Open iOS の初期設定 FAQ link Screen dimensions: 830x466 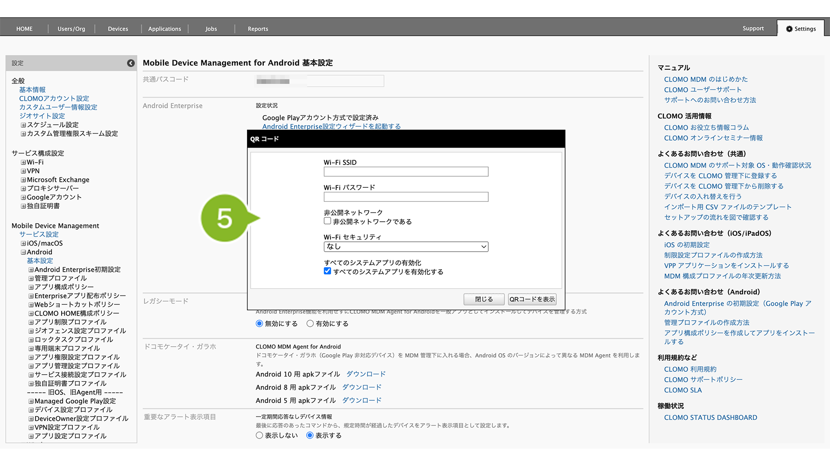click(x=687, y=245)
